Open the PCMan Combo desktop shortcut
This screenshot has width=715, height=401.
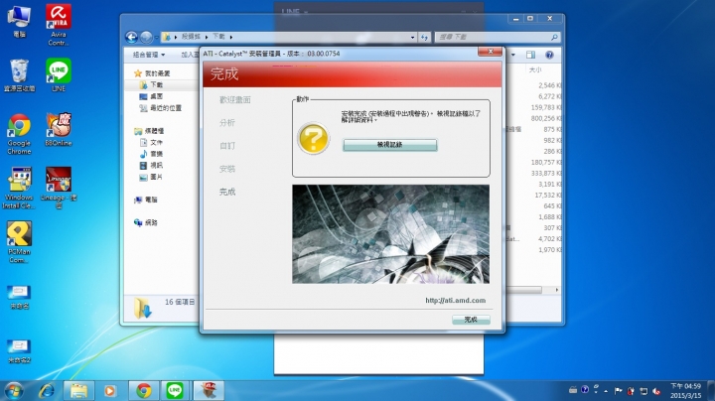(19, 242)
